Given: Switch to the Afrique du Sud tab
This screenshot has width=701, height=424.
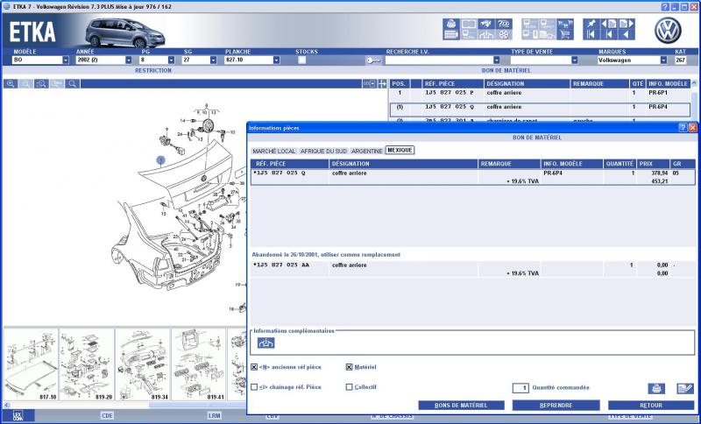Looking at the screenshot, I should coord(323,151).
